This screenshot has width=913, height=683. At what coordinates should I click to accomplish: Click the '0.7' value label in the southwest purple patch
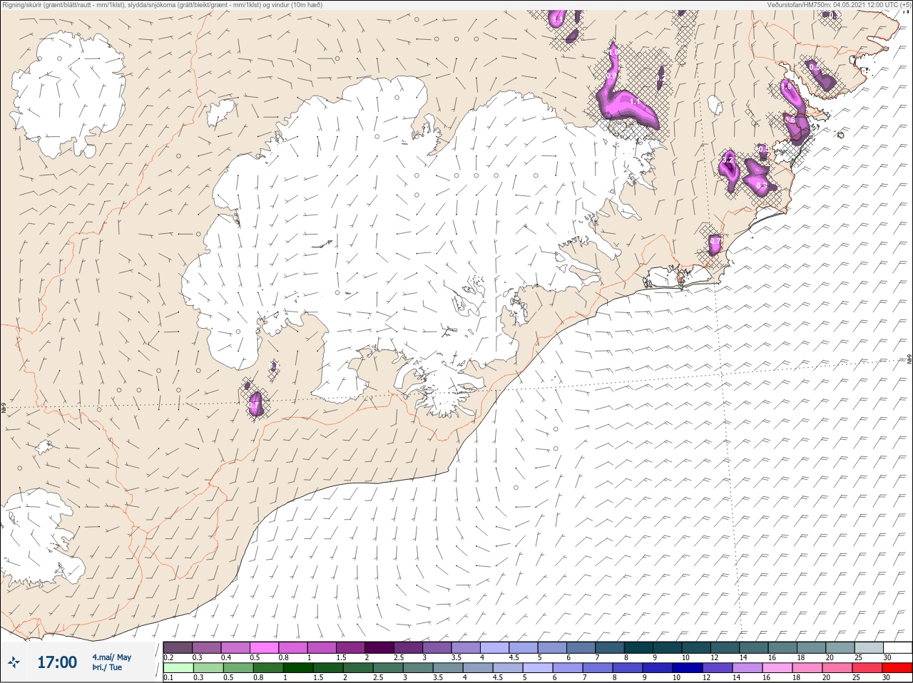254,406
